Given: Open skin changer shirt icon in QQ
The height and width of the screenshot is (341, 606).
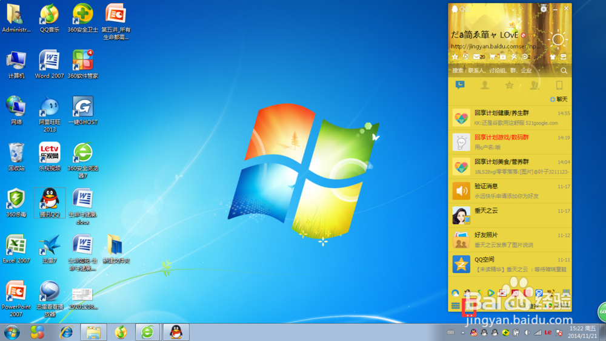Looking at the screenshot, I should point(553,57).
